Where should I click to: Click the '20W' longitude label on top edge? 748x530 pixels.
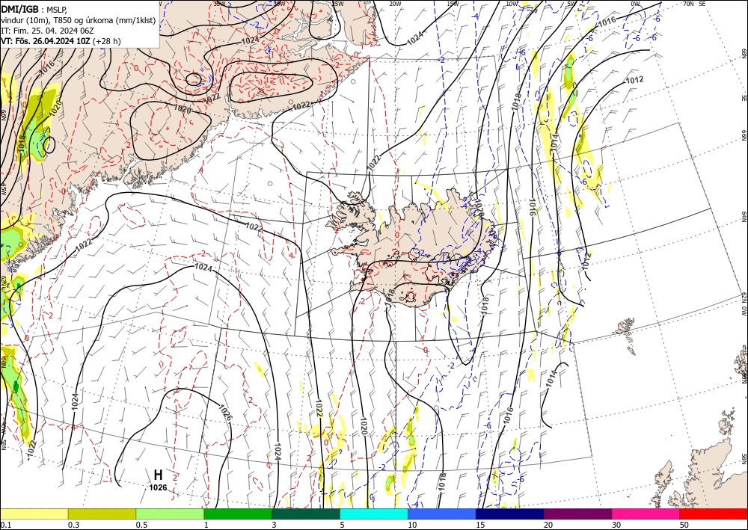pos(394,4)
